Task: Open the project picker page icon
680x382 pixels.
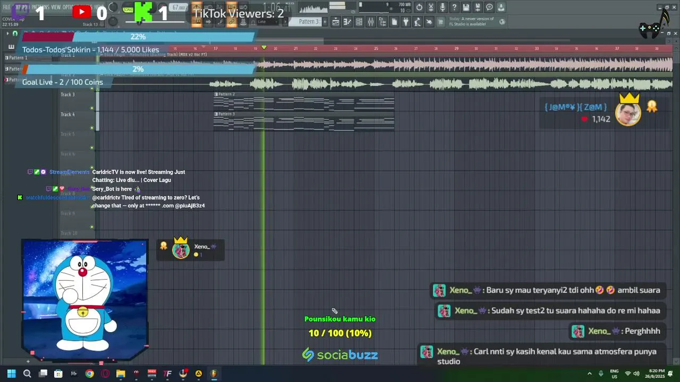Action: click(394, 22)
